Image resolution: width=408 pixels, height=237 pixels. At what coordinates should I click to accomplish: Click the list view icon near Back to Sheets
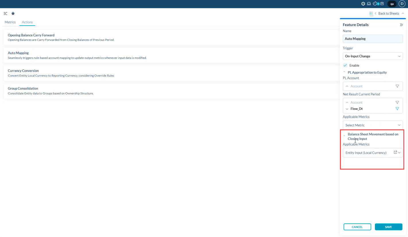tap(371, 13)
